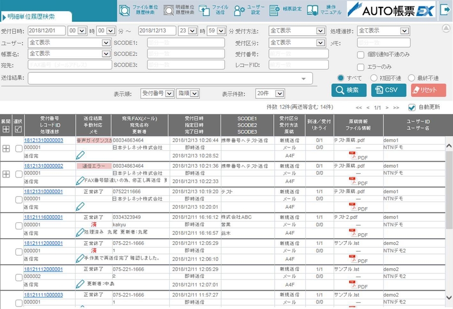Open the 表示件数 dropdown showing 20件
Screen dimensions: 453x309
[269, 94]
